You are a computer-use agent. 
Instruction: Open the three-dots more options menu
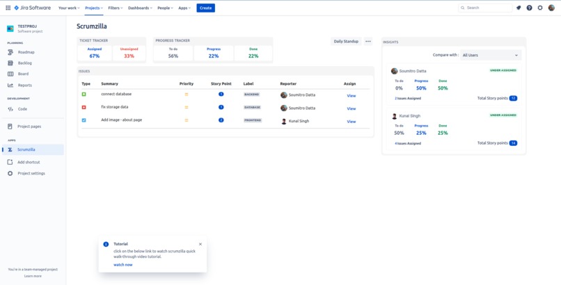(x=368, y=42)
